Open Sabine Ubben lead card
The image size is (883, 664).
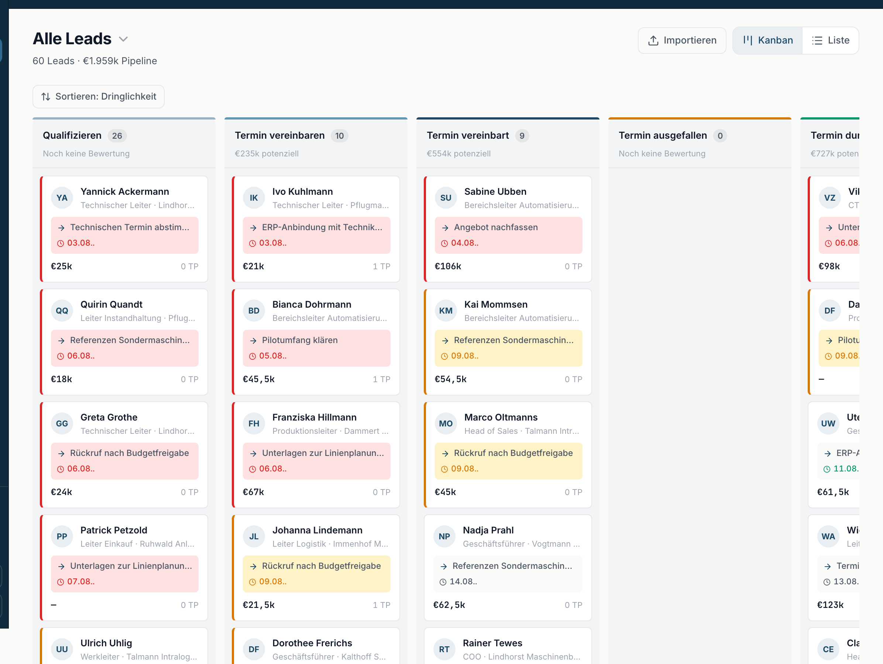(x=508, y=229)
